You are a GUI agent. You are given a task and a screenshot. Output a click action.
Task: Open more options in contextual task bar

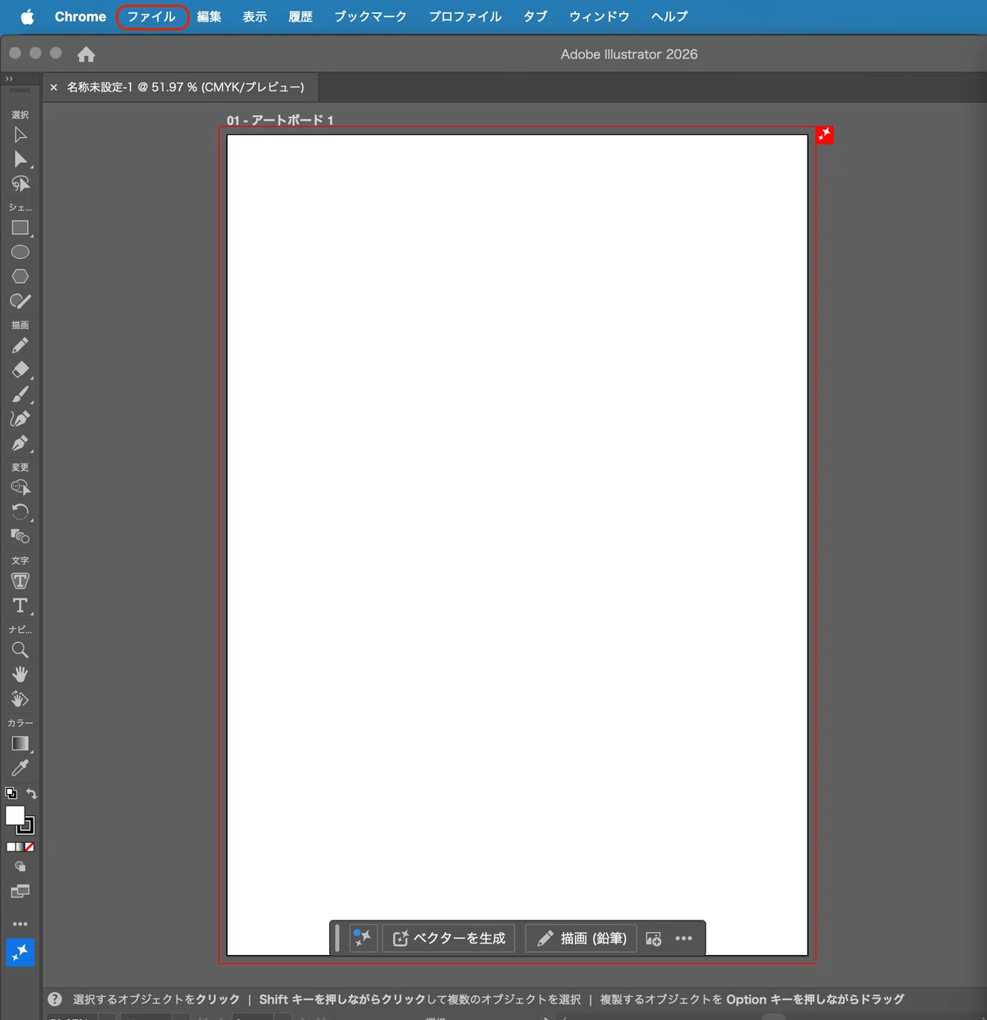683,938
